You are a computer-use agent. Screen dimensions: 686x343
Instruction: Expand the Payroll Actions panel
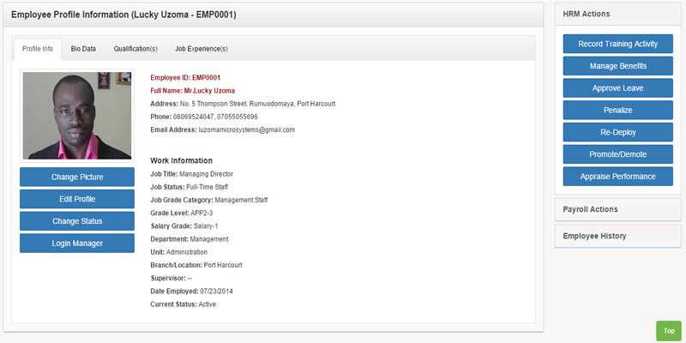pos(617,209)
